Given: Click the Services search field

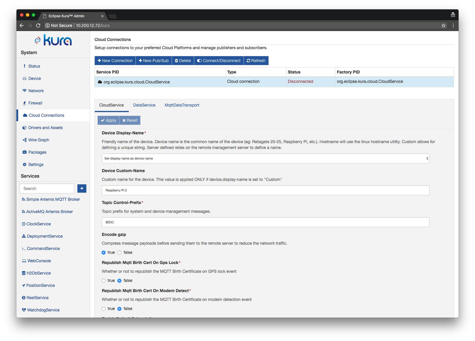Looking at the screenshot, I should pyautogui.click(x=47, y=189).
